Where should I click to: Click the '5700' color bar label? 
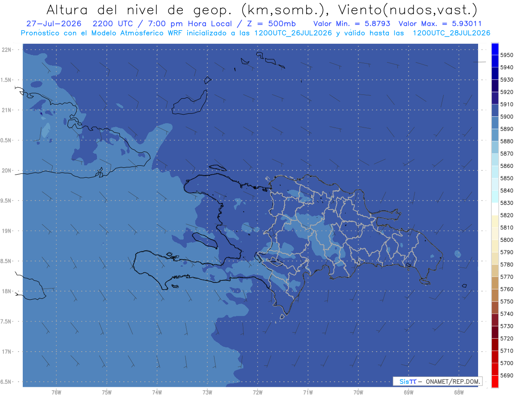click(507, 363)
